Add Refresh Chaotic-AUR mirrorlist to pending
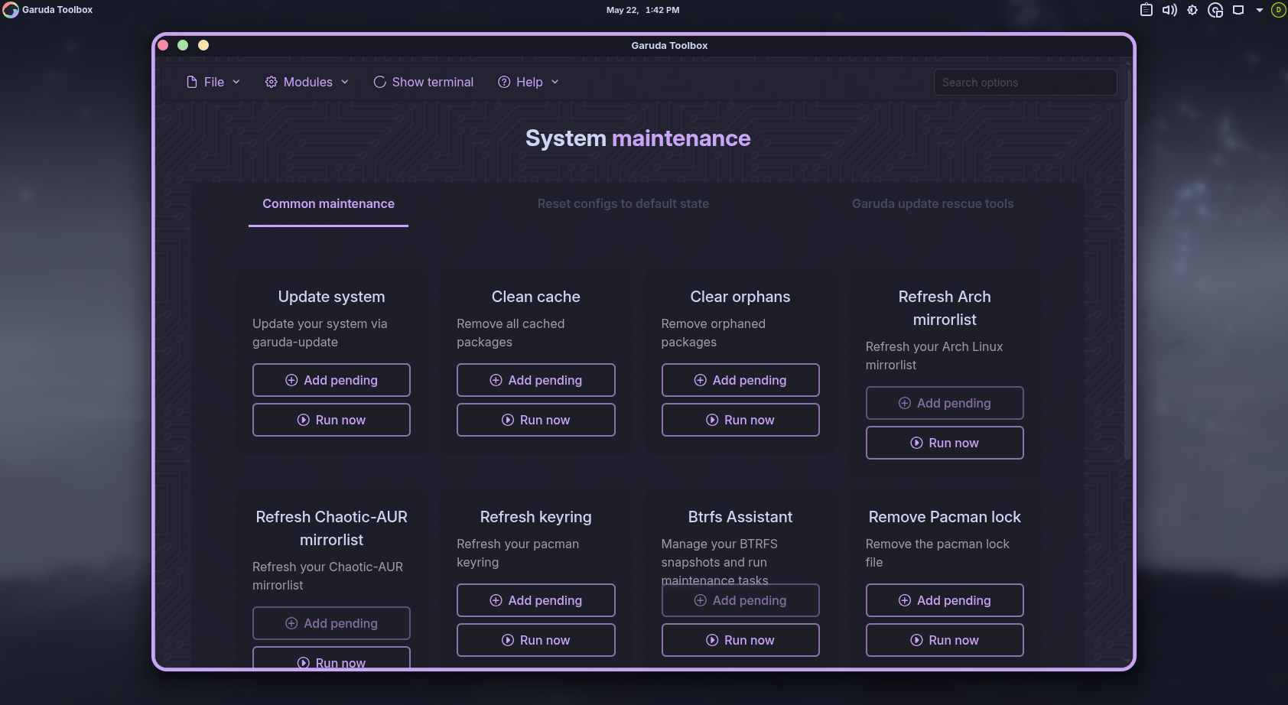Screen dimensions: 1288x705 pyautogui.click(x=331, y=623)
